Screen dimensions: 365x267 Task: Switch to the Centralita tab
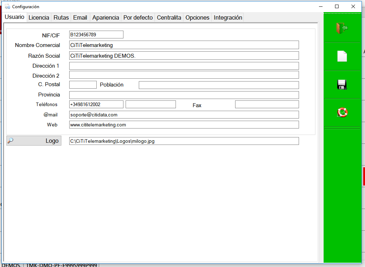coord(169,18)
